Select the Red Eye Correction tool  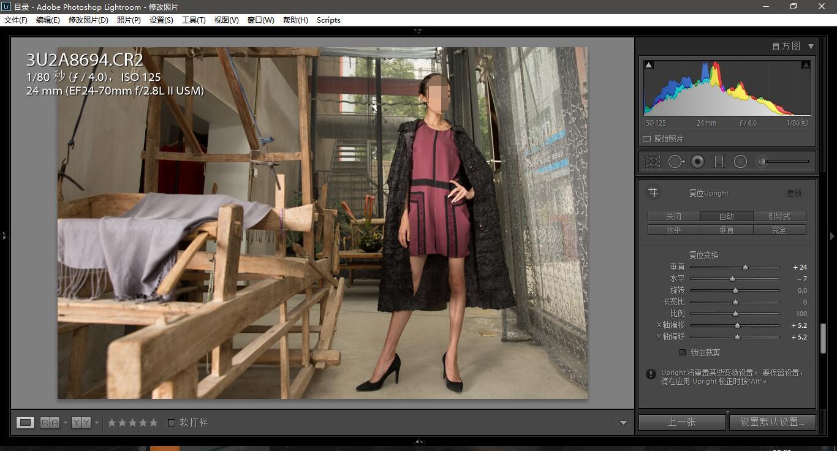coord(697,161)
